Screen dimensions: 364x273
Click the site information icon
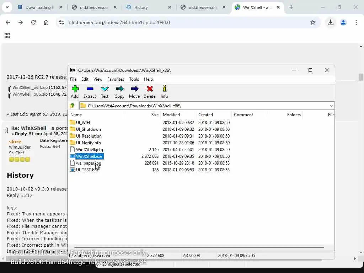click(61, 22)
